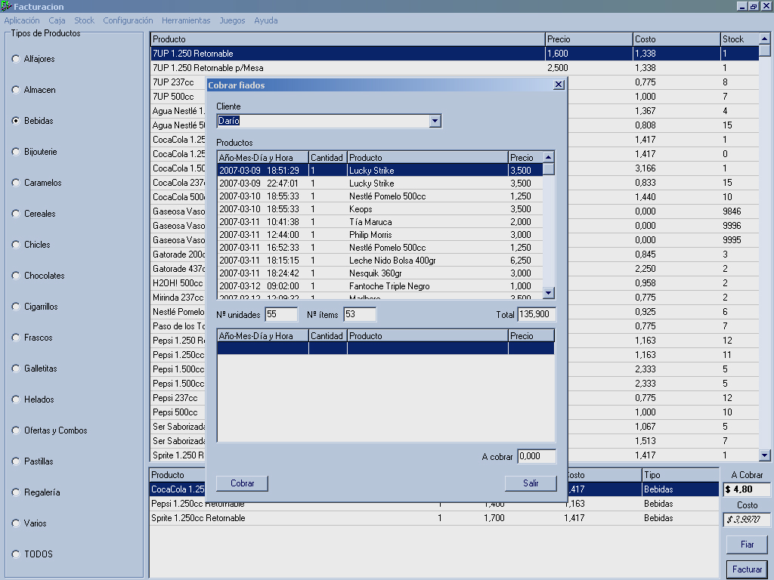Screen dimensions: 774x580
Task: Click the Stock column header
Action: point(739,39)
